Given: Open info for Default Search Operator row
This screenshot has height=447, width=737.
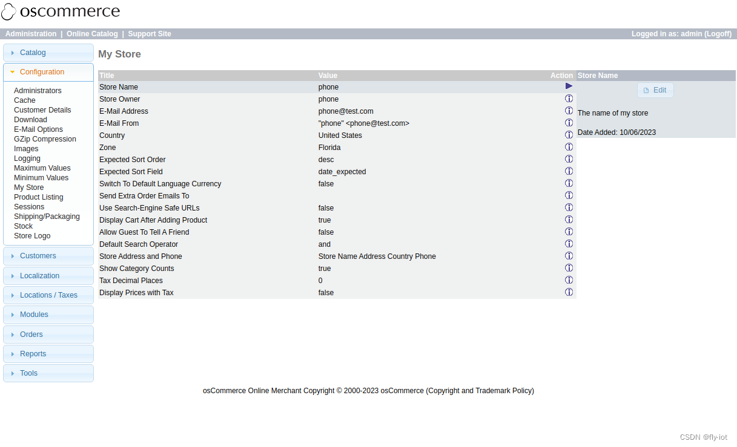Looking at the screenshot, I should [x=569, y=244].
